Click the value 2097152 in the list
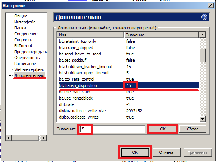The height and width of the screenshot is (162, 216). 134,111
